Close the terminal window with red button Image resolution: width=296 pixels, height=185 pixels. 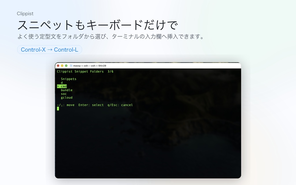[x=58, y=66]
